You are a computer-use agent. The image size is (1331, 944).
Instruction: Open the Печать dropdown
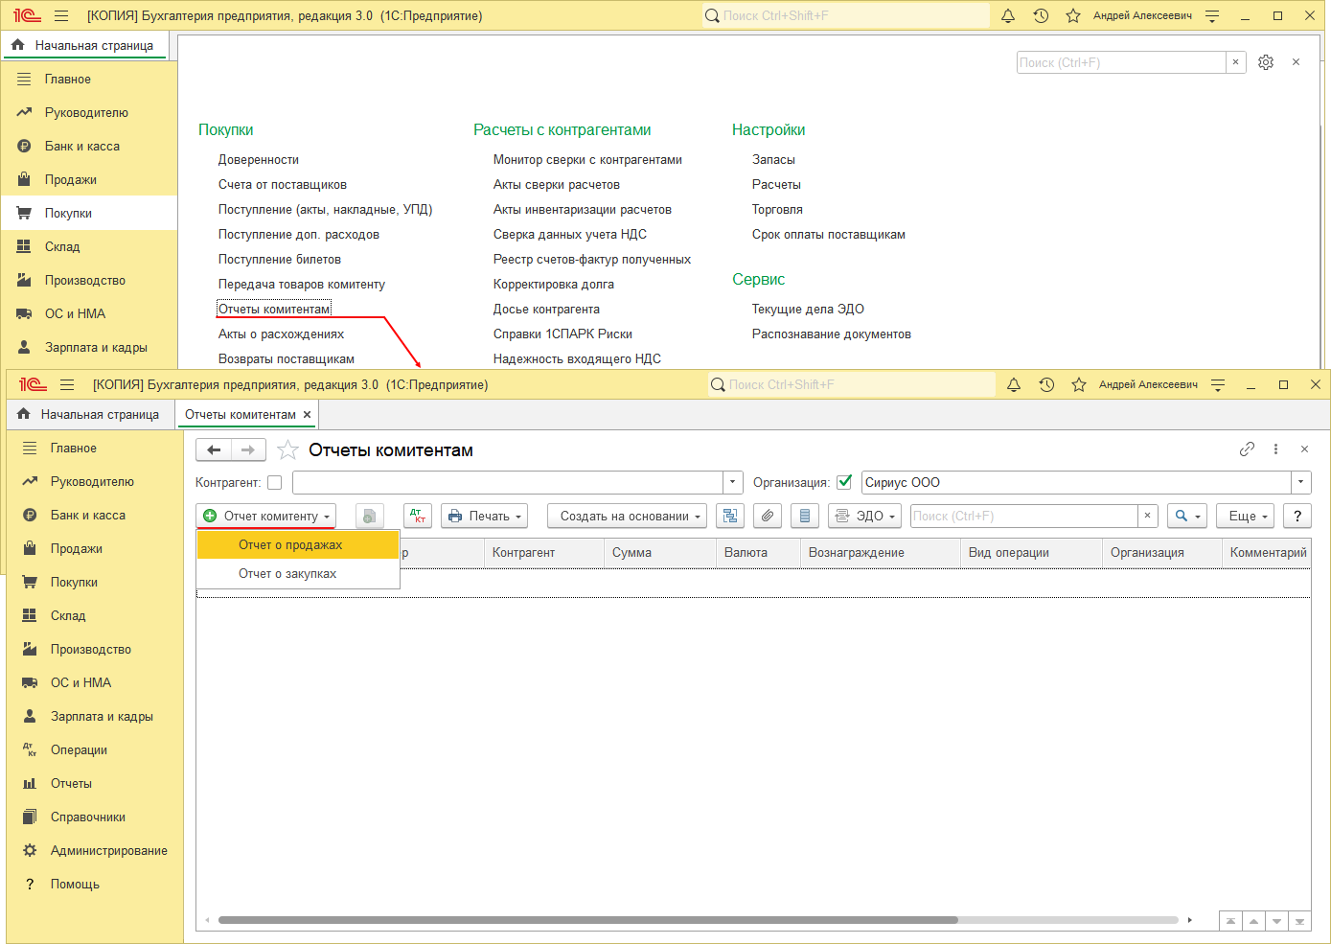[x=485, y=516]
